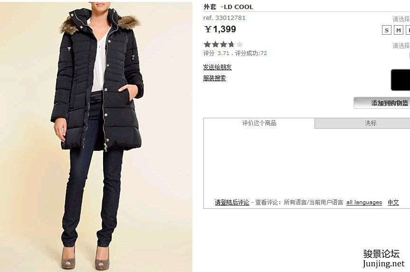This screenshot has height=272, width=410.
Task: Filter reviews to 中文
Action: coord(393,202)
